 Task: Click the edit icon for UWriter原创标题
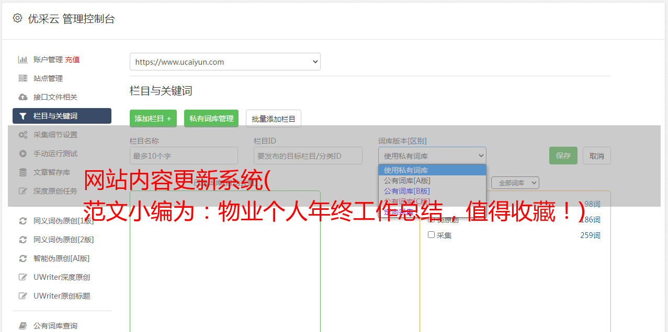pyautogui.click(x=22, y=296)
